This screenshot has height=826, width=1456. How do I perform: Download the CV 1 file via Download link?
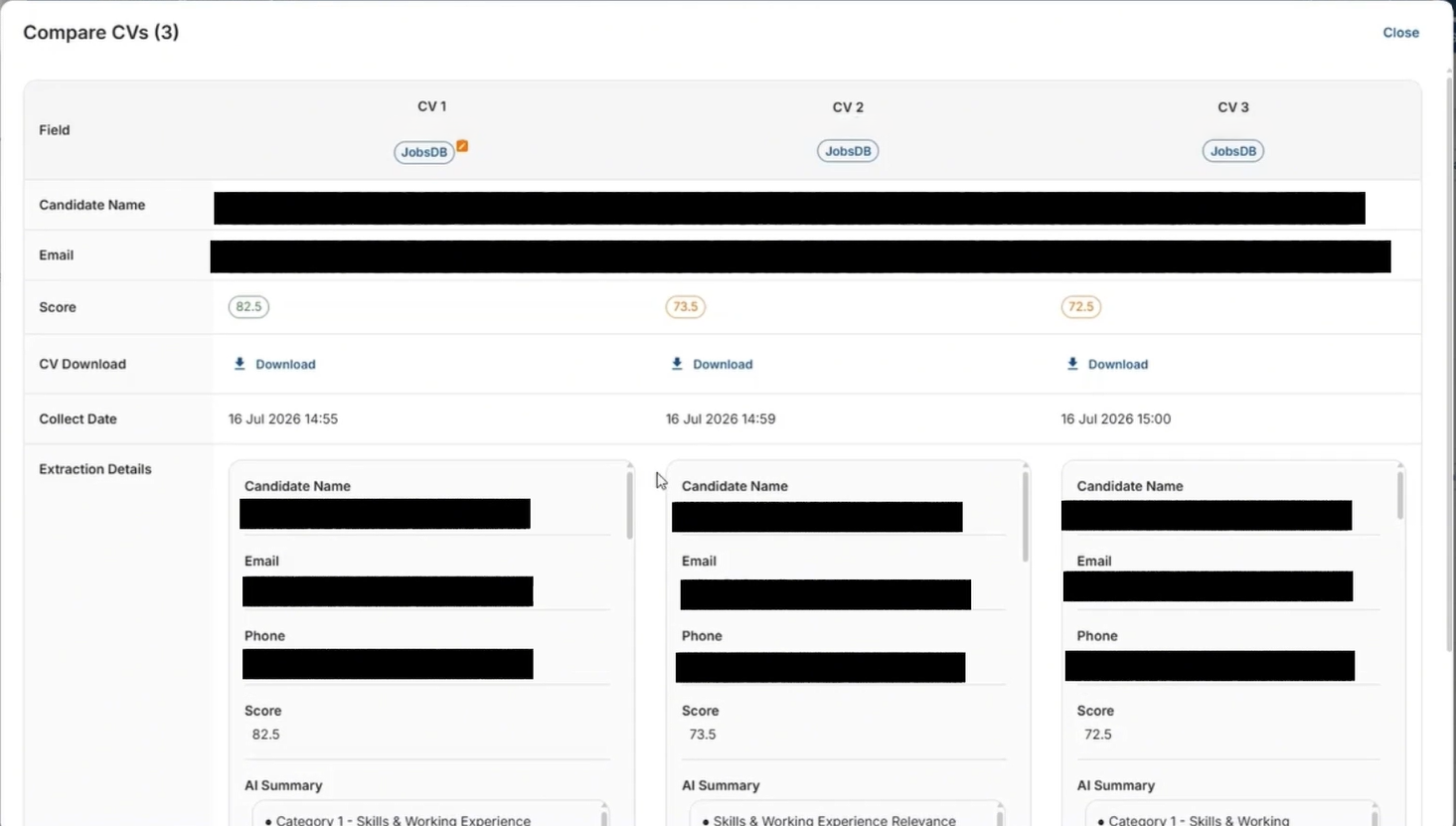pos(285,365)
